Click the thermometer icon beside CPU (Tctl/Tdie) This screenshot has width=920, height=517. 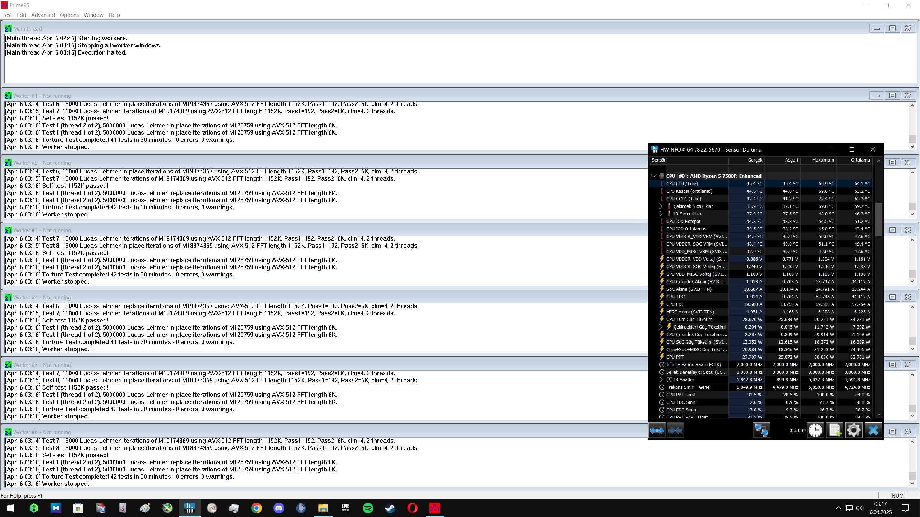click(x=662, y=183)
